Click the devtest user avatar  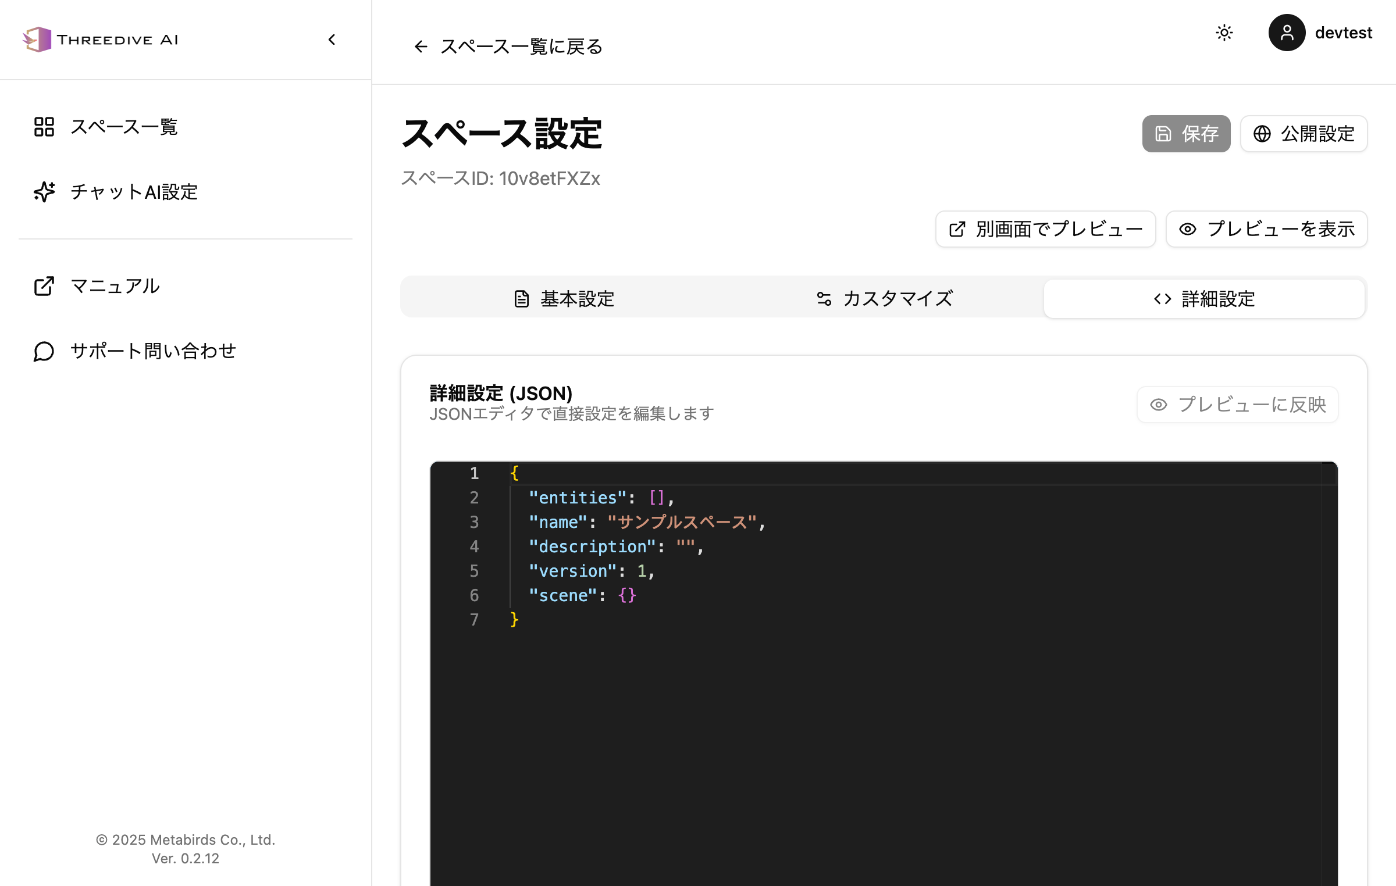coord(1287,33)
